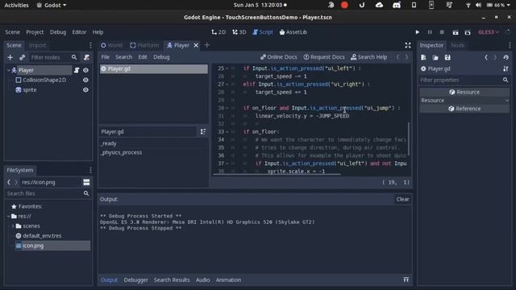Switch to the World scene tab
516x290 pixels.
(x=111, y=45)
